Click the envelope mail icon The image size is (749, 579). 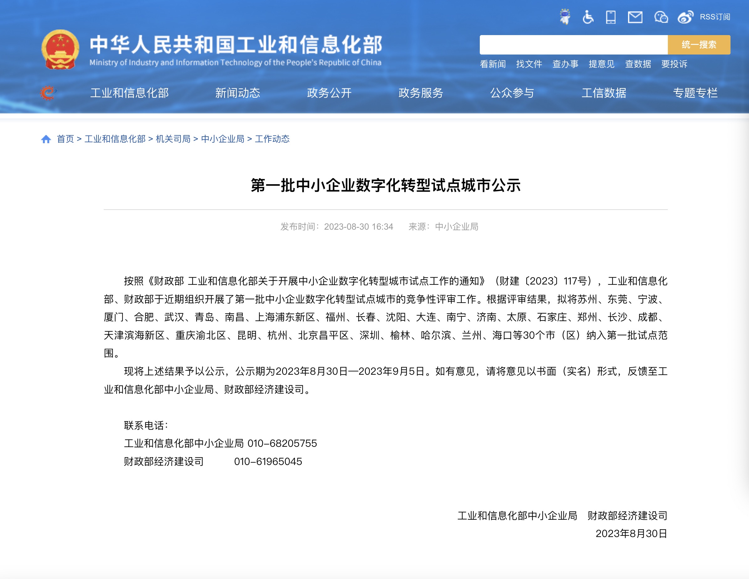(x=635, y=17)
